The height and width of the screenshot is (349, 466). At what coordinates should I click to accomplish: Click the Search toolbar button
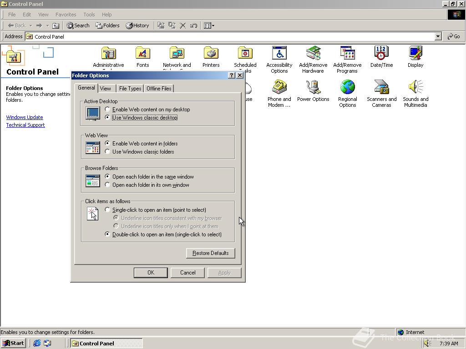tap(78, 25)
